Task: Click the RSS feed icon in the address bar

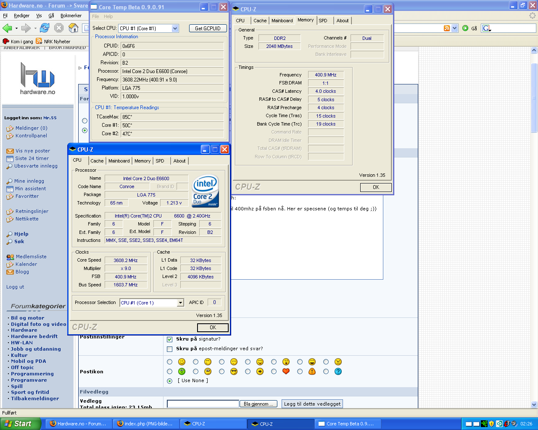Action: 447,28
